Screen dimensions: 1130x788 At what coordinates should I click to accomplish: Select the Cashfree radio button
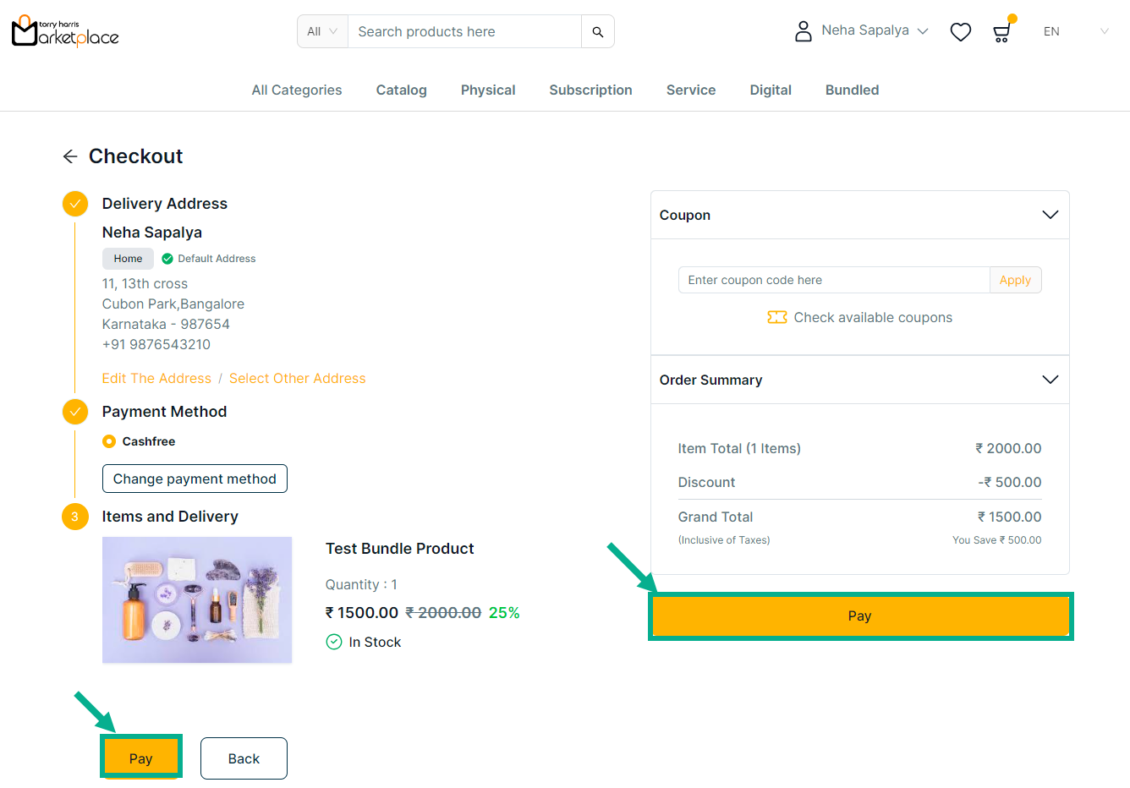click(x=109, y=441)
